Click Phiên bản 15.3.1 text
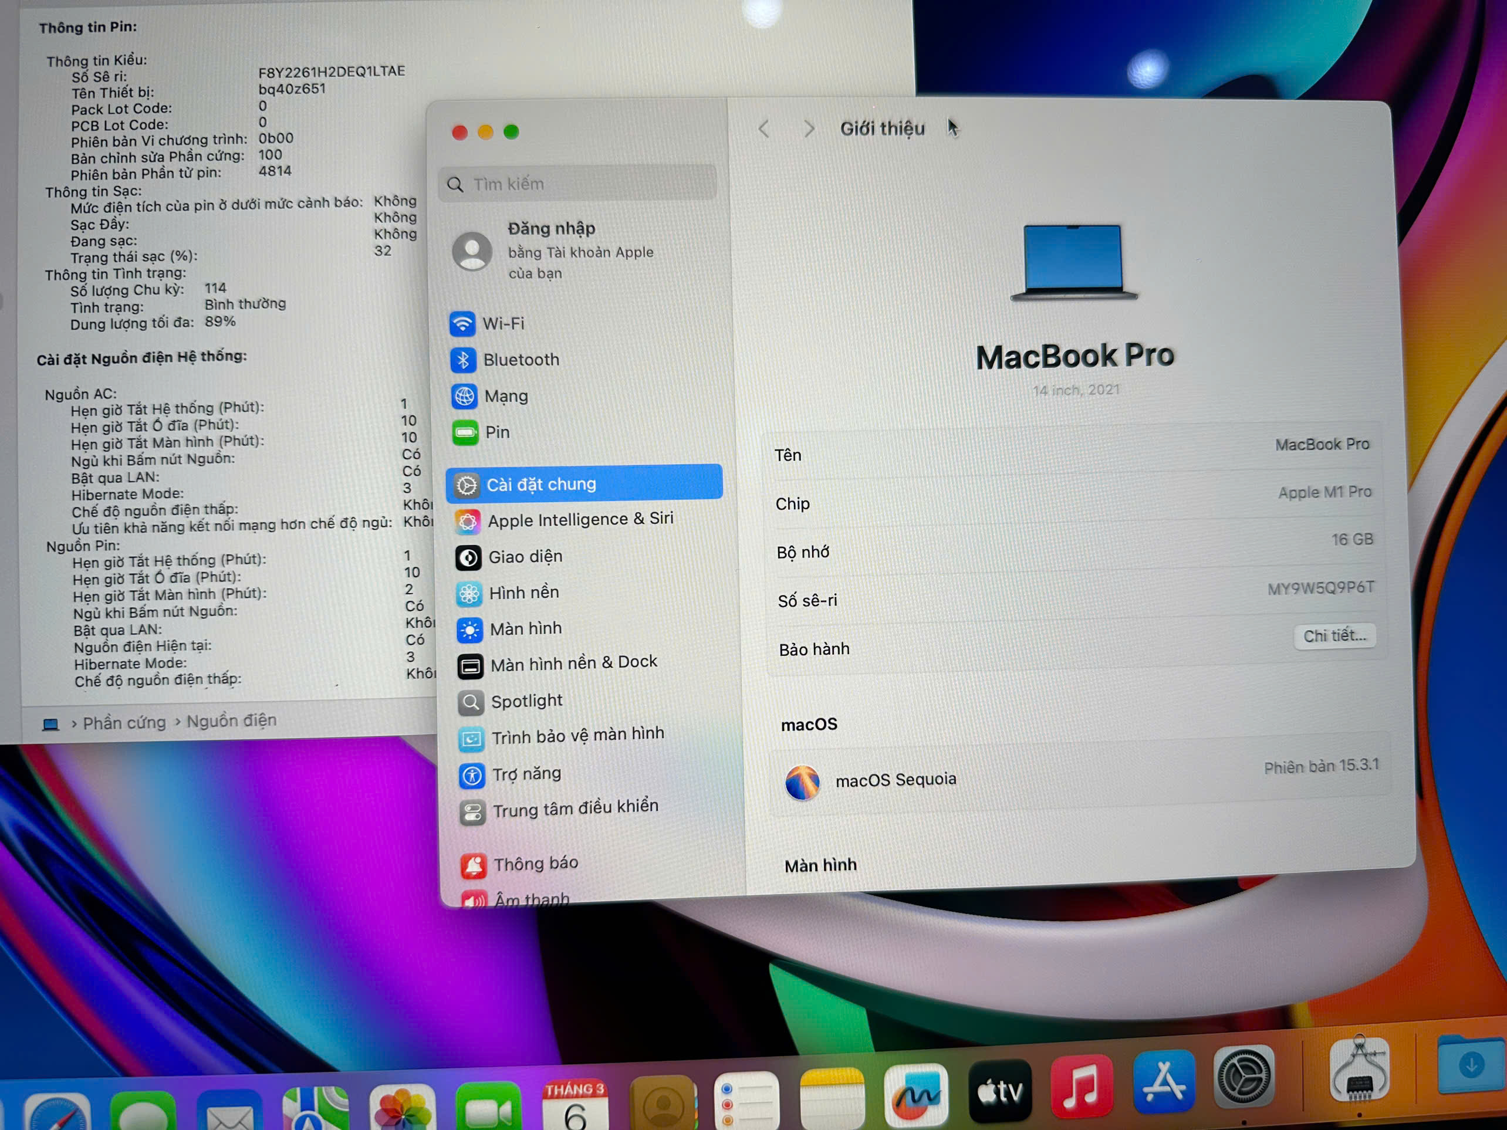The height and width of the screenshot is (1130, 1507). coord(1321,766)
